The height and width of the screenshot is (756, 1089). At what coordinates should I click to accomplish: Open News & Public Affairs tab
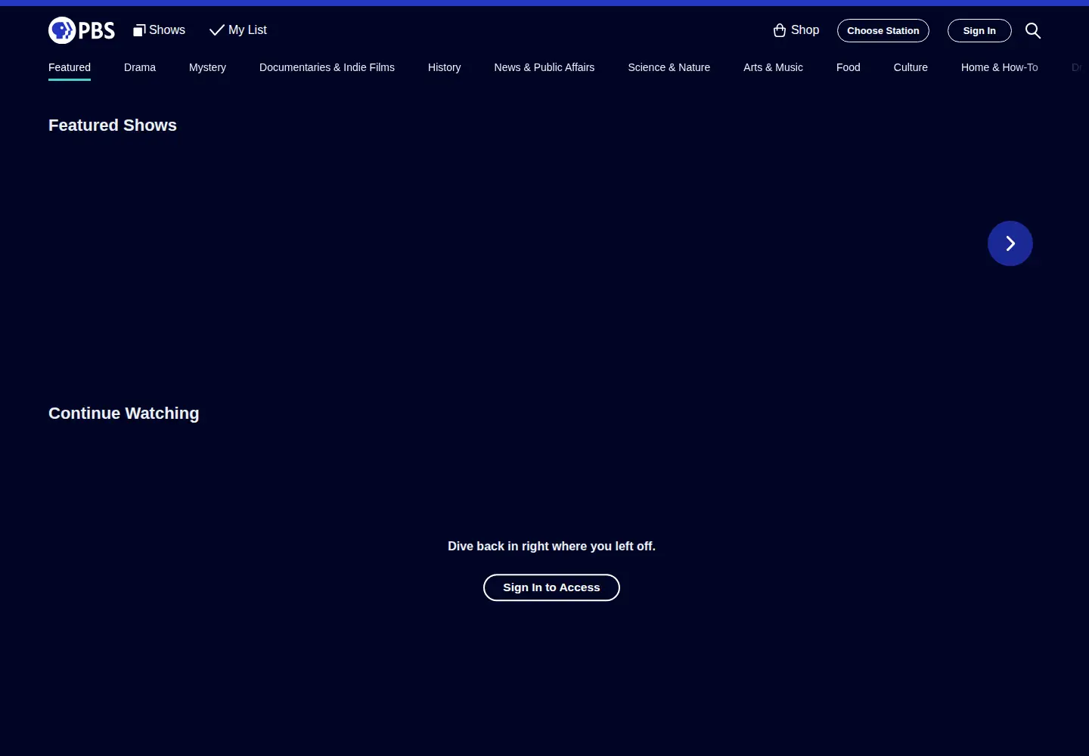click(x=544, y=67)
